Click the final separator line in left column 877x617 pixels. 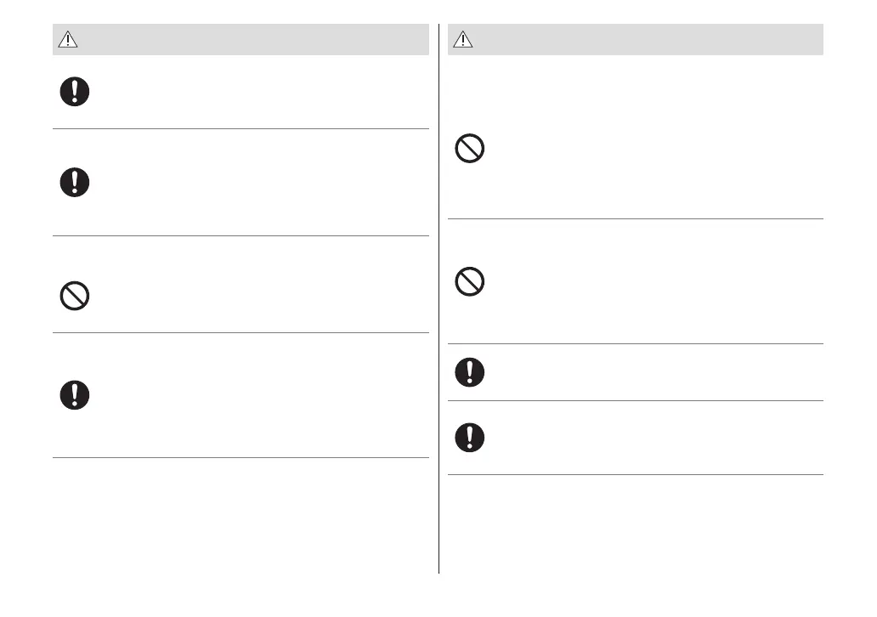coord(240,458)
